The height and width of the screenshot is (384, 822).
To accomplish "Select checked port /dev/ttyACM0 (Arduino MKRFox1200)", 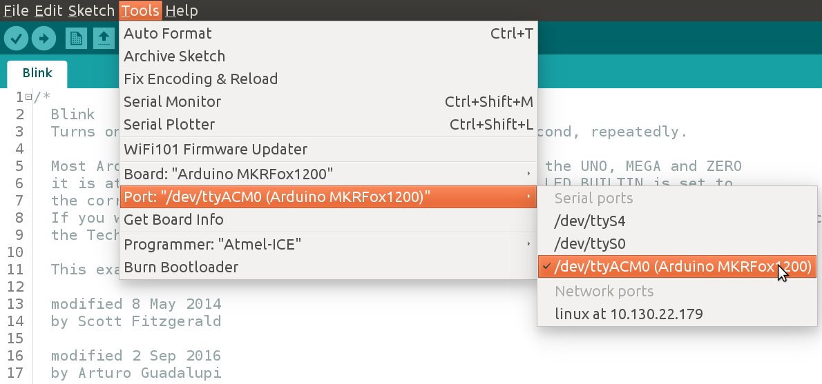I will [x=678, y=267].
